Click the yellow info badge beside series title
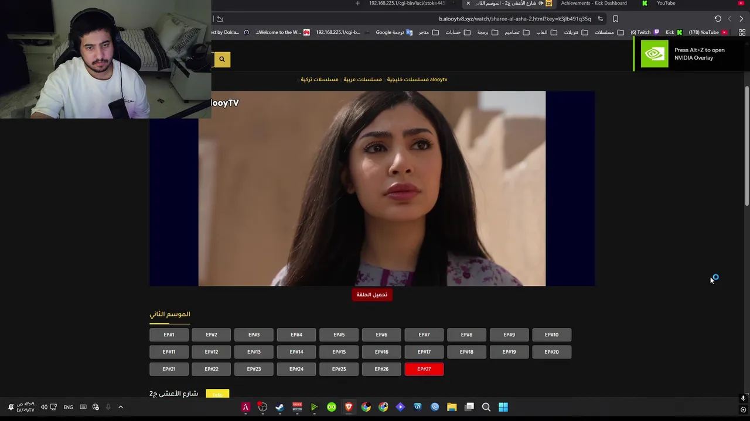This screenshot has width=750, height=421. (x=217, y=395)
